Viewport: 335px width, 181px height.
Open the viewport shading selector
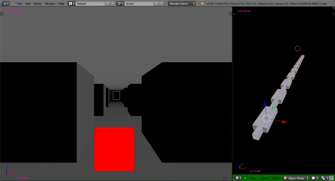click(314, 178)
